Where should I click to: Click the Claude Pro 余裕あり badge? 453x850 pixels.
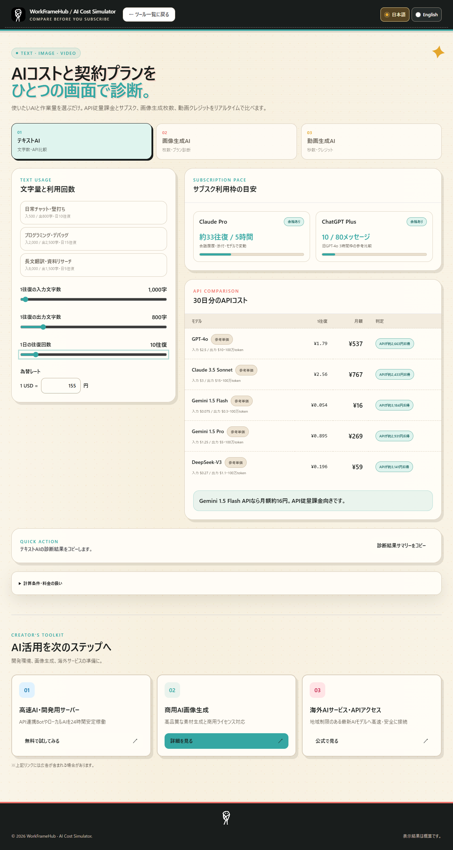tap(294, 222)
